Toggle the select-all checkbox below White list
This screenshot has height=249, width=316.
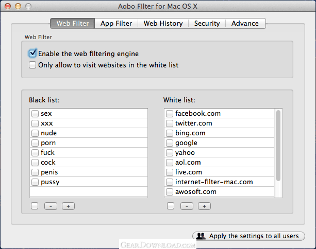pyautogui.click(x=170, y=206)
